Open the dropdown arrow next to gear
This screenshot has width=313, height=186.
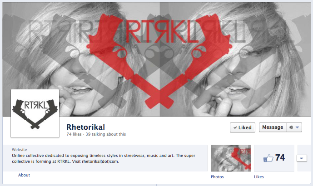297,127
